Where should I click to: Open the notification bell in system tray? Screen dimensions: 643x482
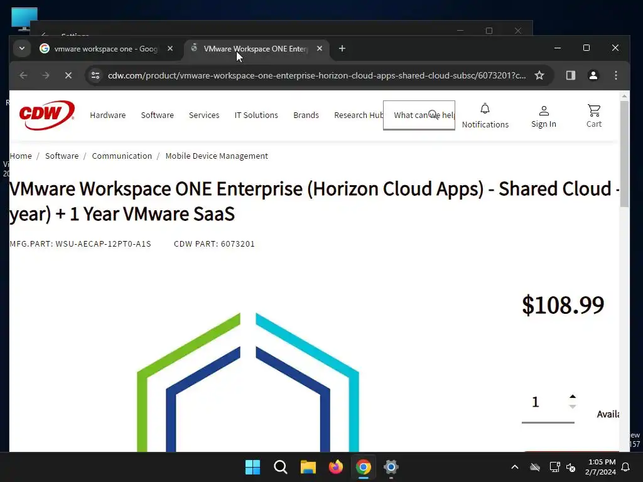point(626,467)
